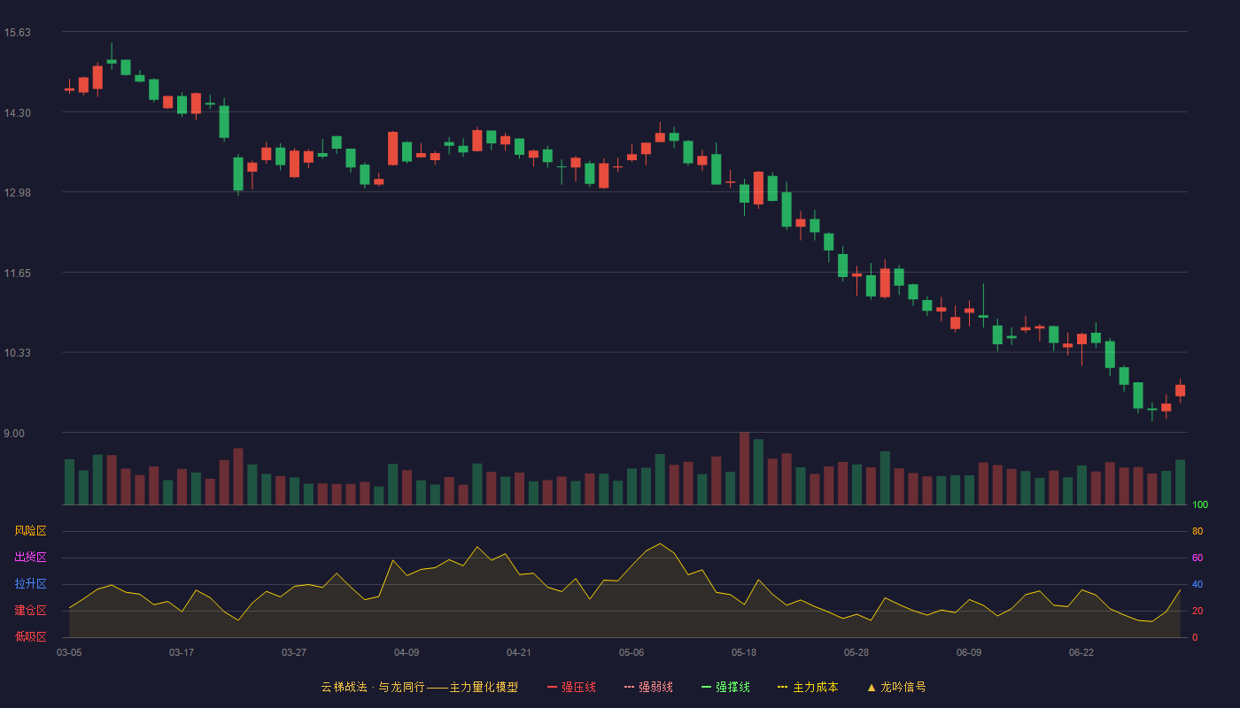Screen dimensions: 1240x708
Task: Click the 建仓区 zone label
Action: coord(30,611)
